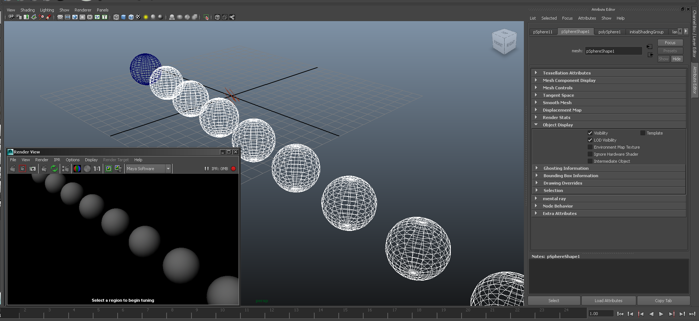Click the Keep Image icon in Render View
This screenshot has width=699, height=321.
point(109,169)
